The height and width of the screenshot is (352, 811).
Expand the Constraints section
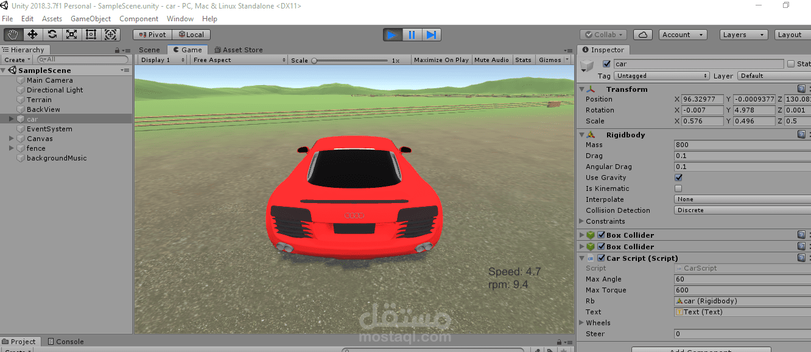click(x=581, y=221)
